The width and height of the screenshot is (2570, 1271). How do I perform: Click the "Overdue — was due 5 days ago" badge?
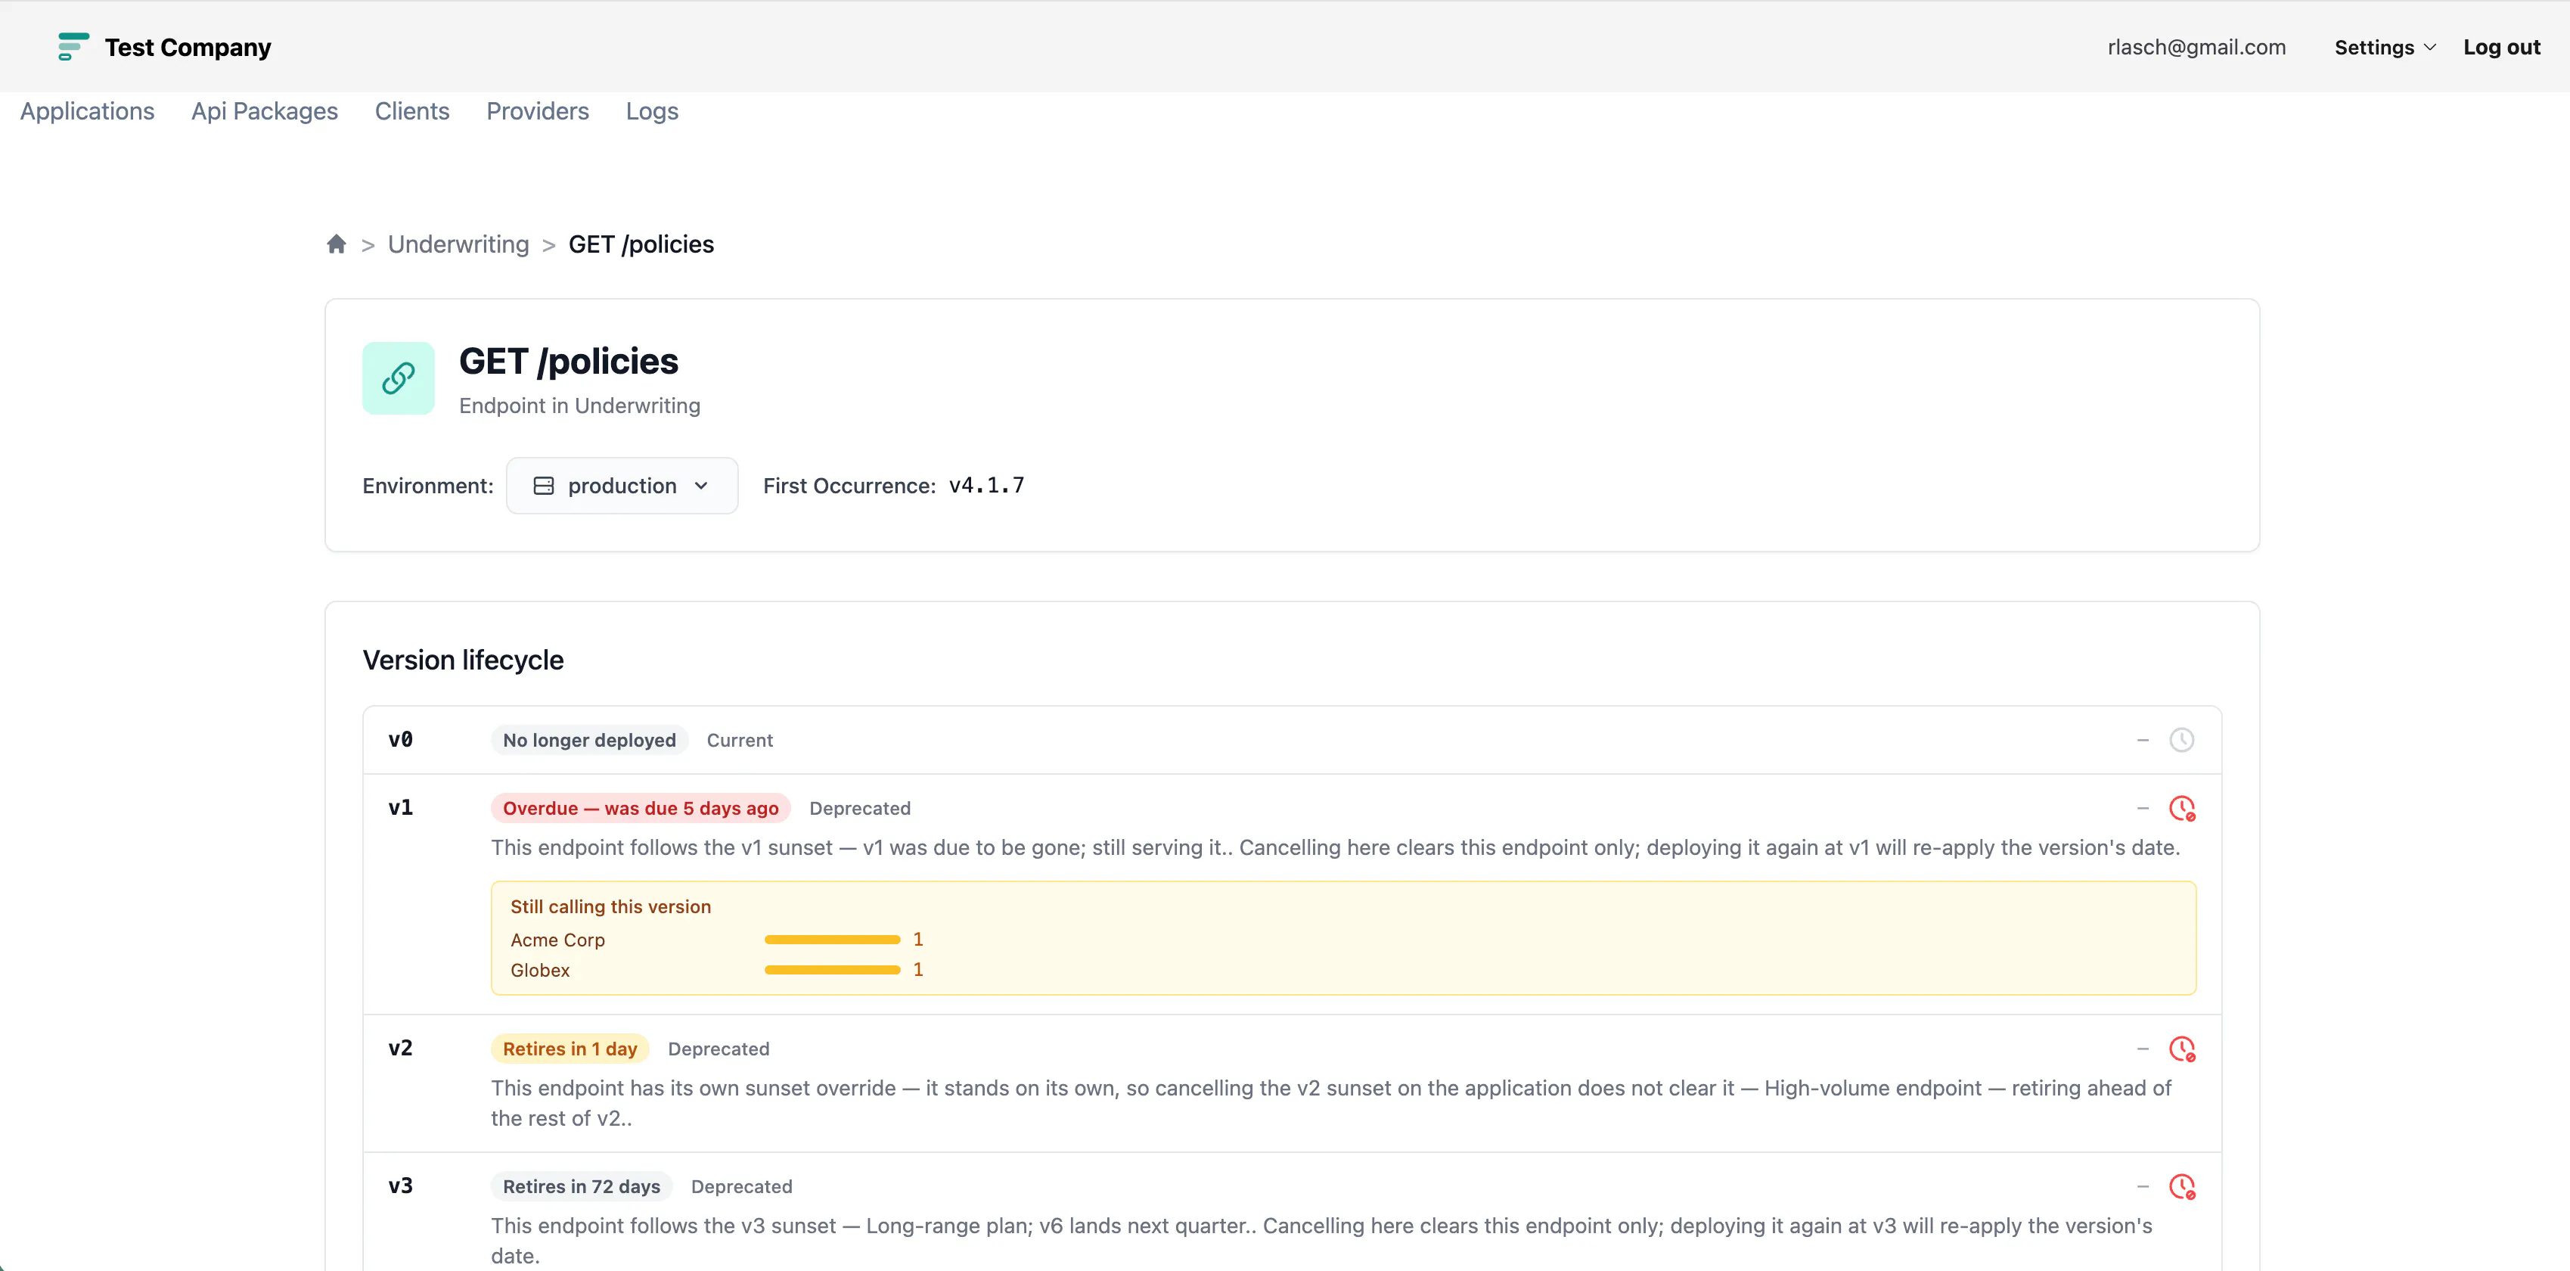(641, 808)
